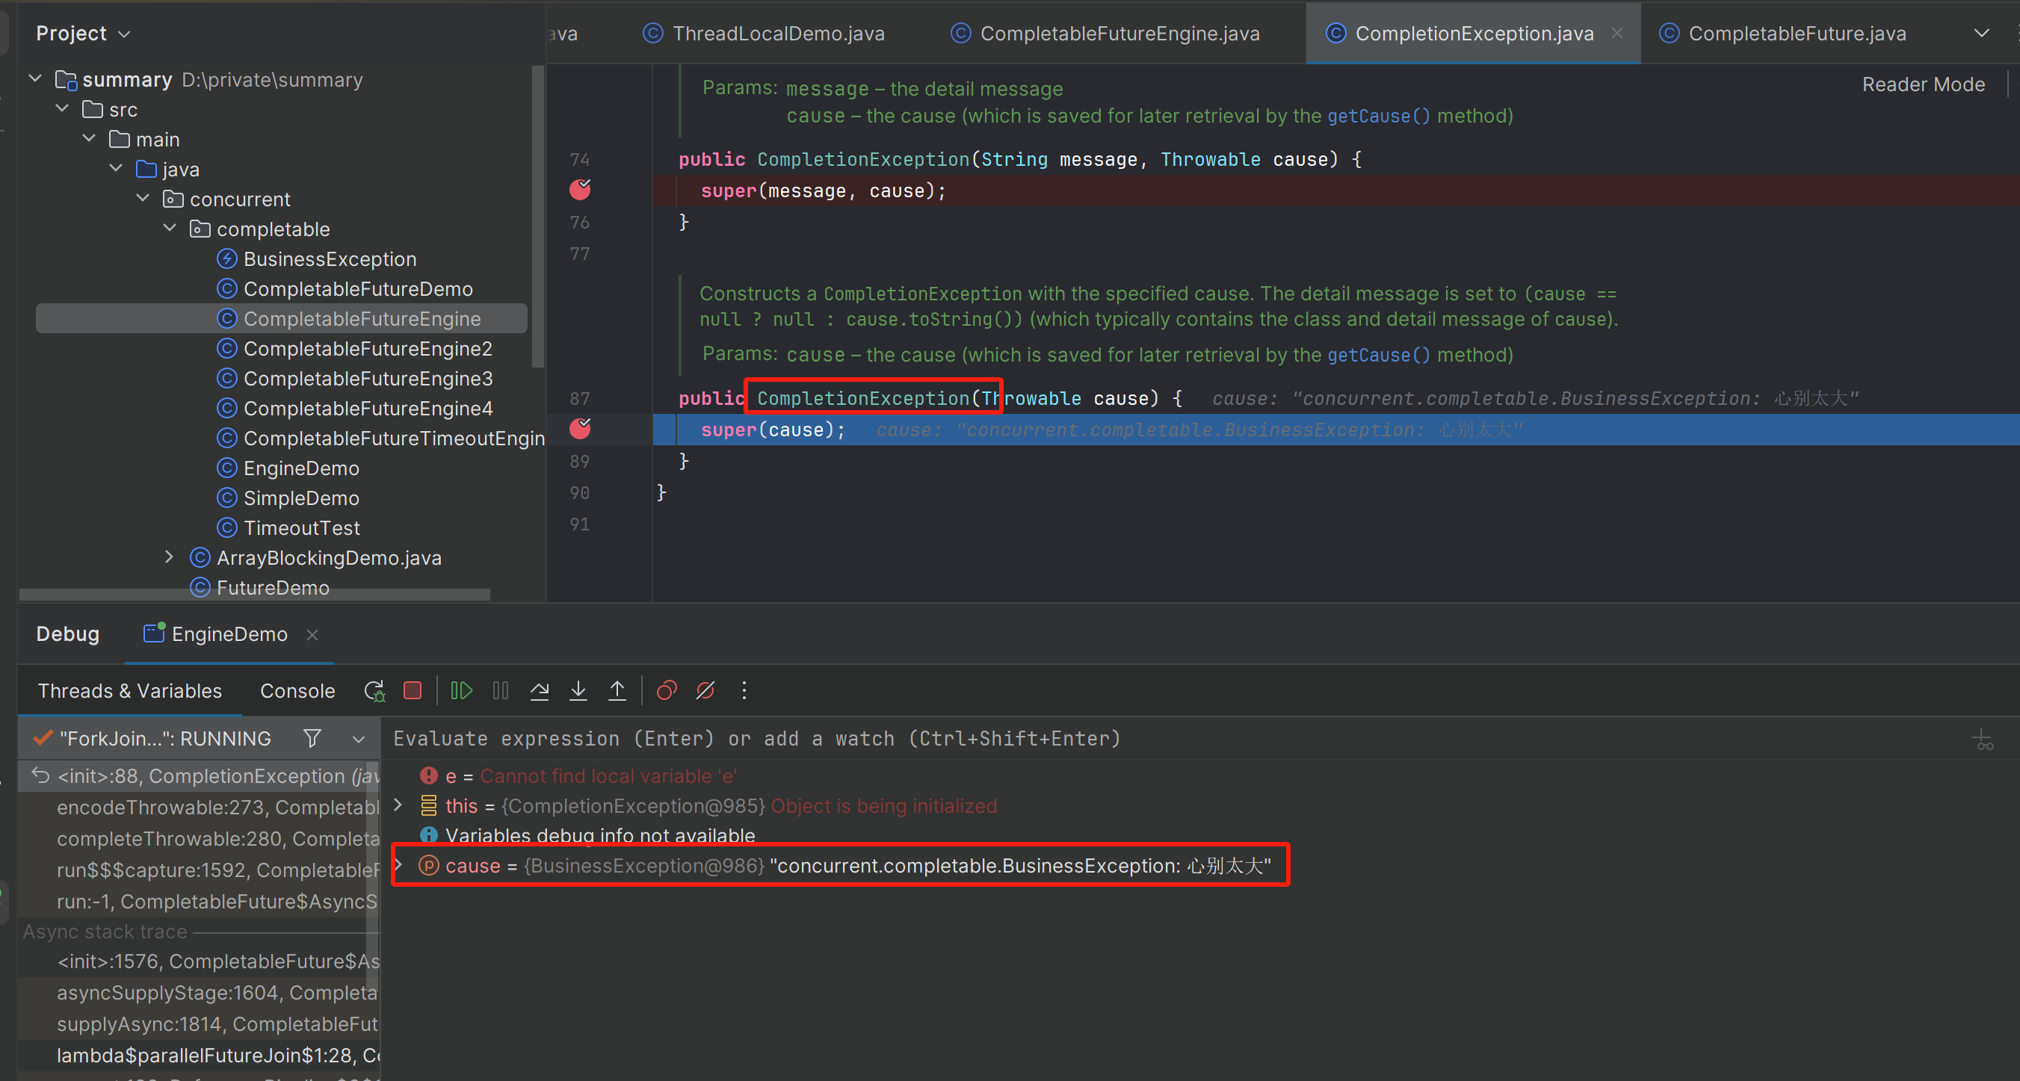The height and width of the screenshot is (1081, 2020).
Task: Toggle Mute Breakpoints
Action: point(705,690)
